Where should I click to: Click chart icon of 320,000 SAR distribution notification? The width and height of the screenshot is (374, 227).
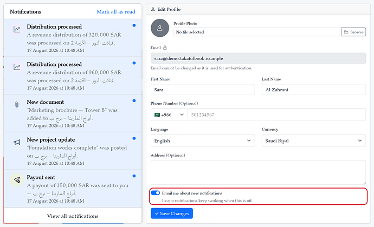[x=17, y=30]
